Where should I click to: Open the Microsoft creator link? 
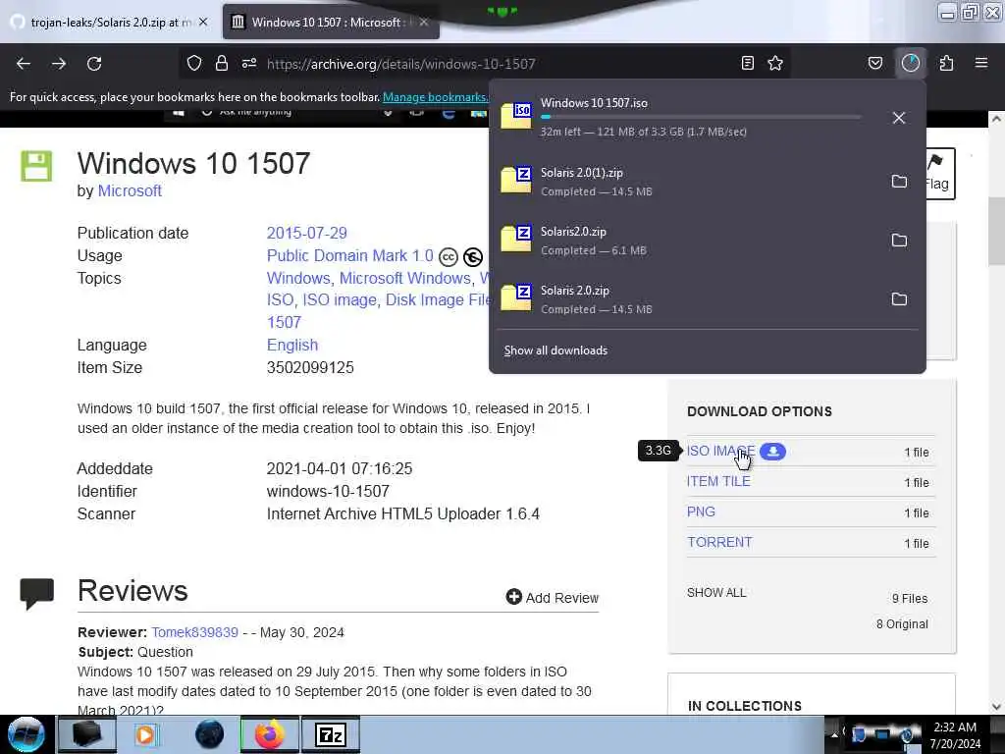click(130, 191)
